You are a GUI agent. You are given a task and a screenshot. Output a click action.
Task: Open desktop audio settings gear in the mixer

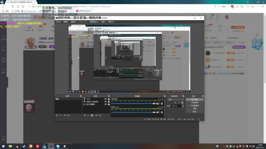coord(162,104)
